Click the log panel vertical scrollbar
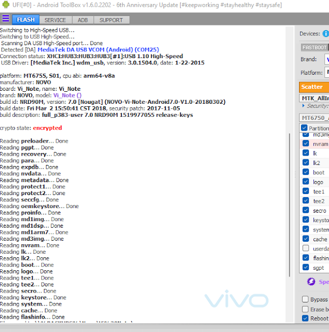The width and height of the screenshot is (329, 332). [290, 223]
